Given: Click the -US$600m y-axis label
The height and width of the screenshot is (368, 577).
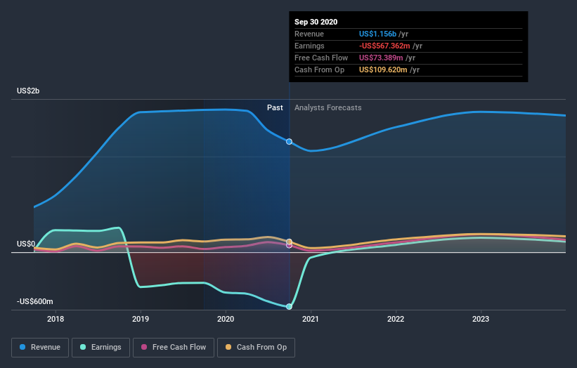Looking at the screenshot, I should (x=35, y=301).
